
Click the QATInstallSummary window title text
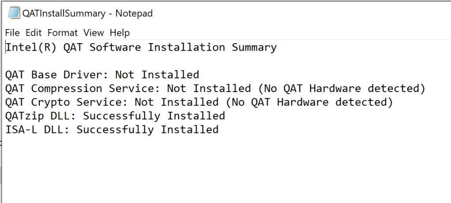(87, 13)
